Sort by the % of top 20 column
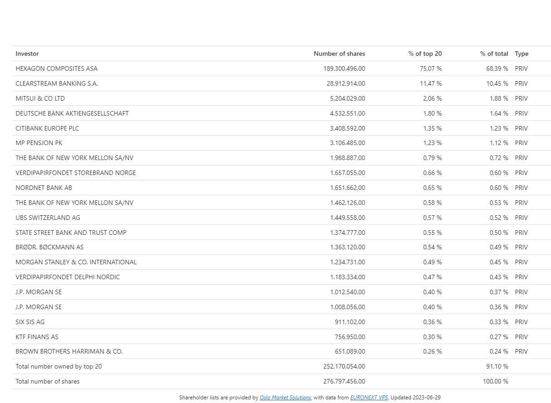This screenshot has width=551, height=403. [x=425, y=53]
